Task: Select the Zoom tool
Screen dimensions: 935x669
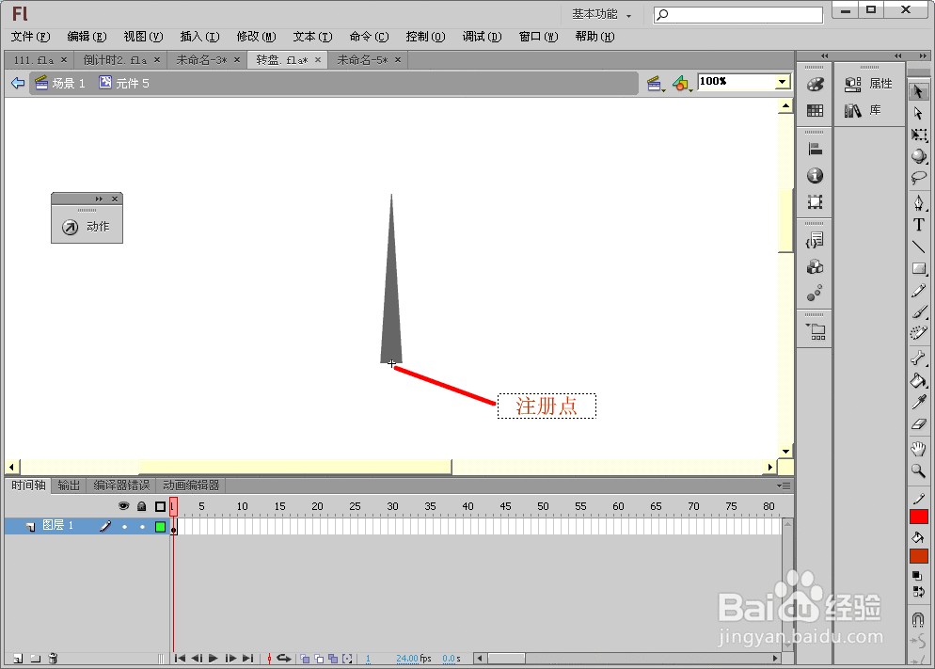Action: [x=919, y=470]
